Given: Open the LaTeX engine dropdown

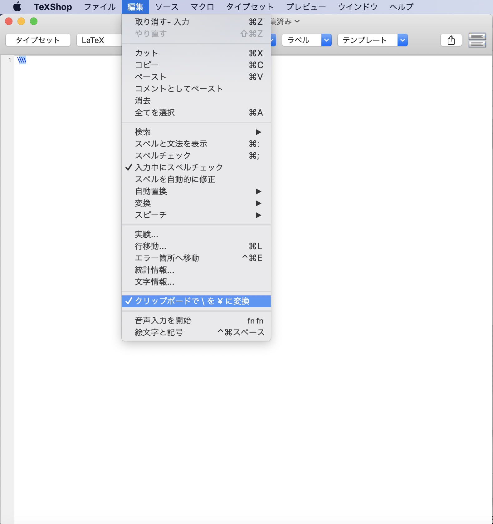Looking at the screenshot, I should point(99,40).
